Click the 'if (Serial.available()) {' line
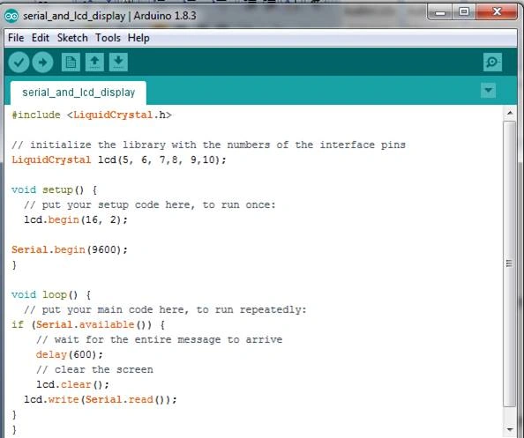 (88, 325)
